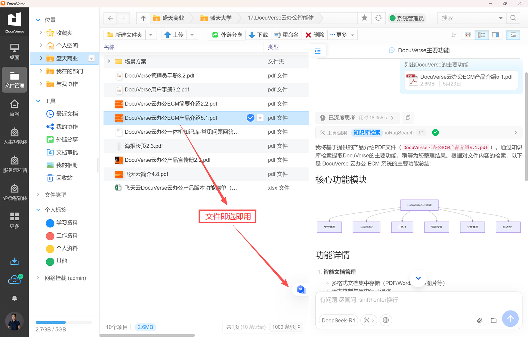Screen dimensions: 528x337
Task: Click the floating AI assistant icon
Action: (300, 289)
